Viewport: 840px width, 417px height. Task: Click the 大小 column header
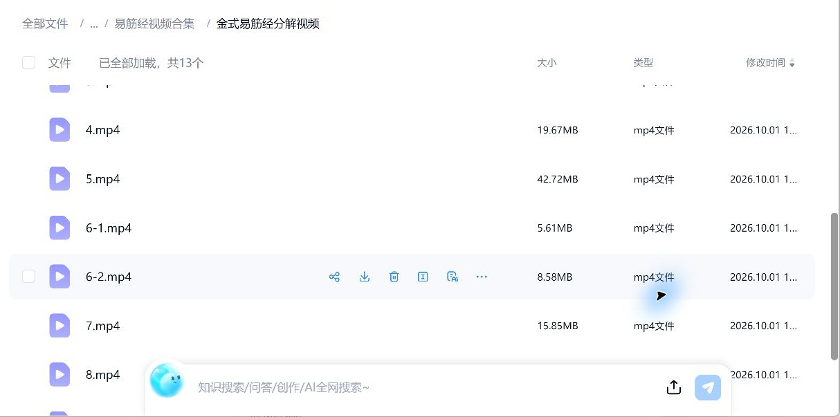pyautogui.click(x=547, y=63)
